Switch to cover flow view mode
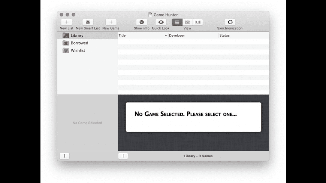The height and width of the screenshot is (183, 326). [x=197, y=22]
